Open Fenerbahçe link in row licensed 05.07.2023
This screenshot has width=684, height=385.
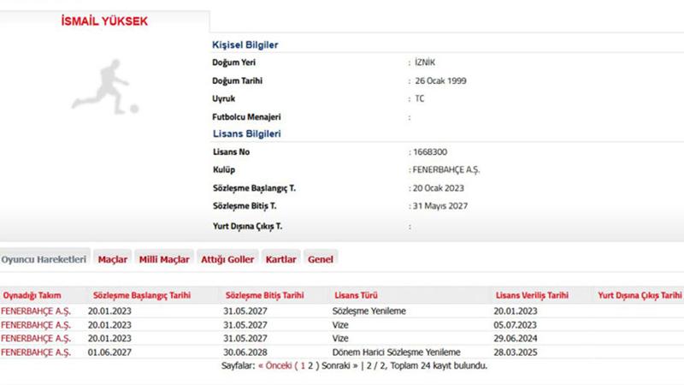coord(36,324)
